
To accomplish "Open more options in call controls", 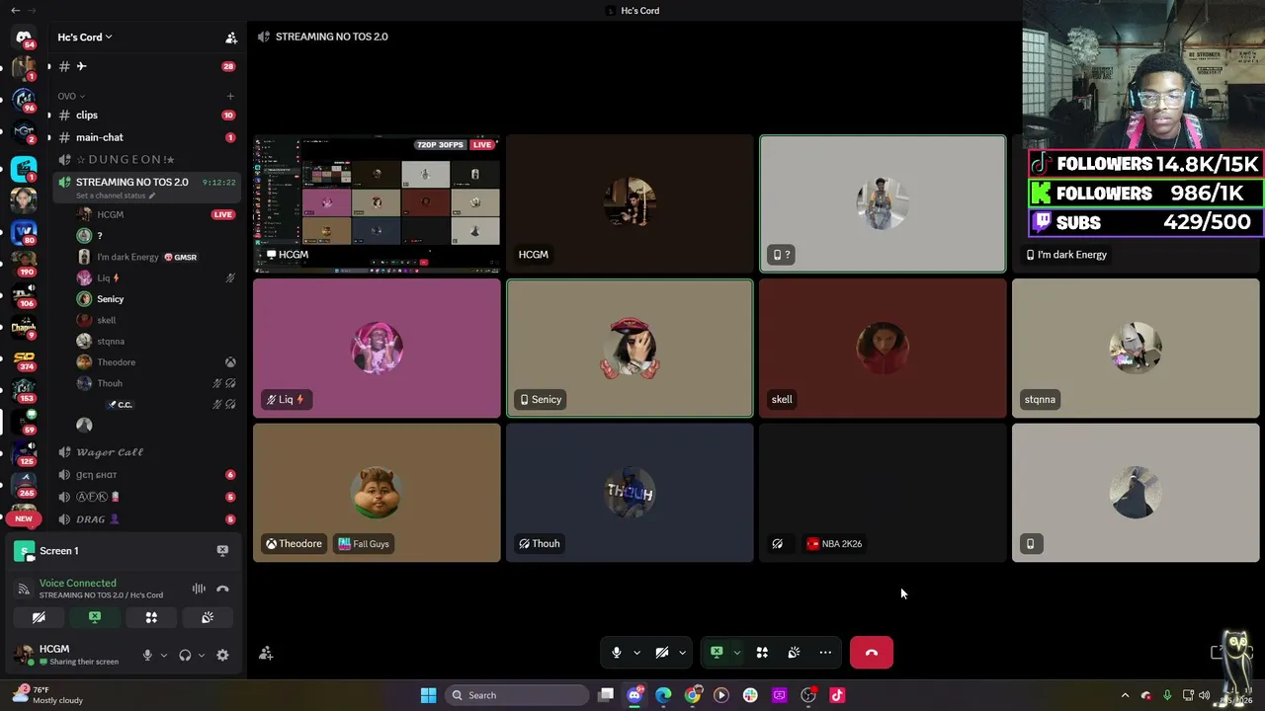I will (x=825, y=653).
